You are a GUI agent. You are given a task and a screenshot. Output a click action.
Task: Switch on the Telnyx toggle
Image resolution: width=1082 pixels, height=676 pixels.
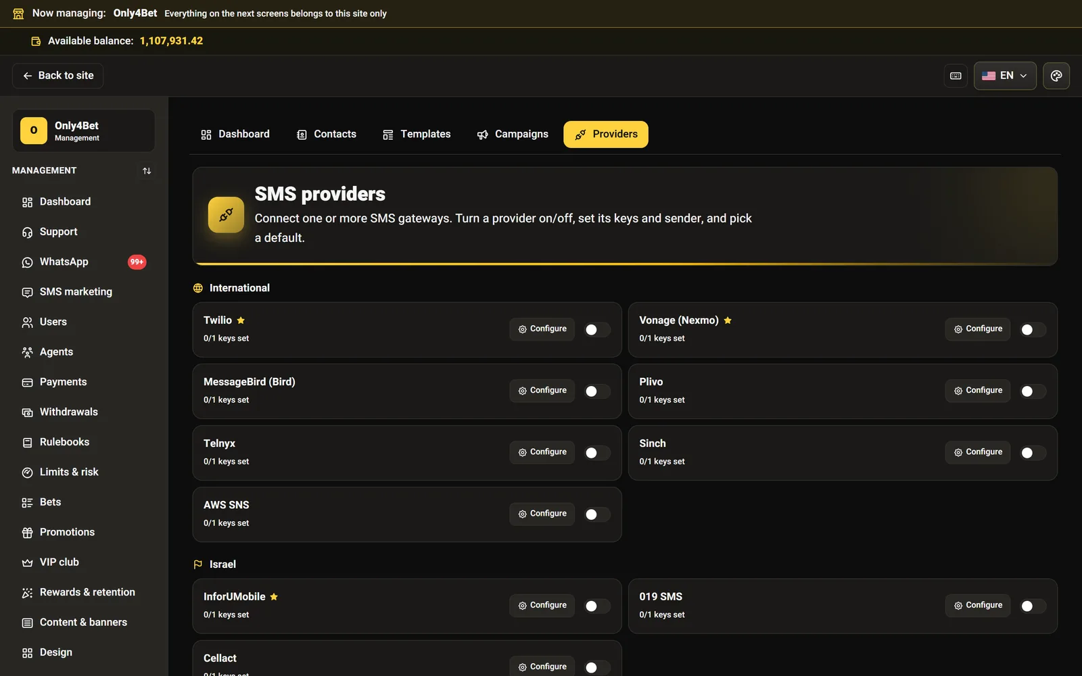click(x=596, y=453)
